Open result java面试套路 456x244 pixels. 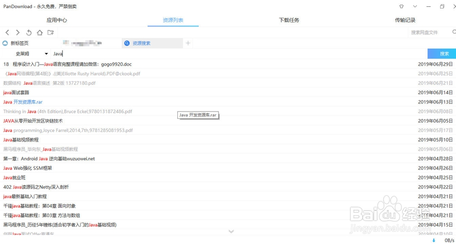(x=228, y=92)
